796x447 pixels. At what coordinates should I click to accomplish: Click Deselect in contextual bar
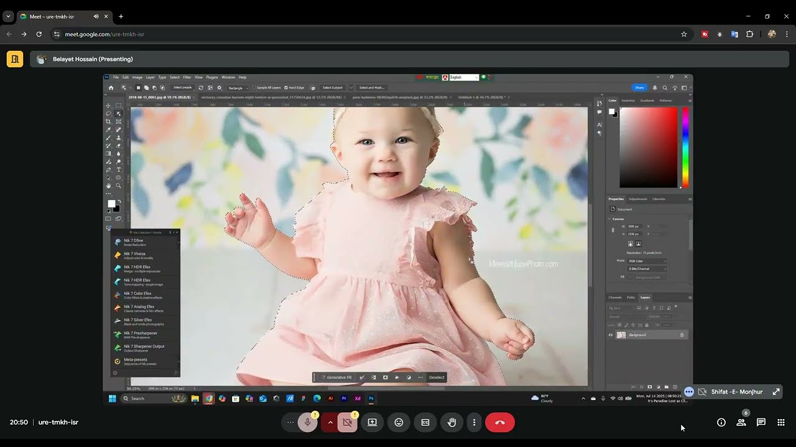point(437,377)
